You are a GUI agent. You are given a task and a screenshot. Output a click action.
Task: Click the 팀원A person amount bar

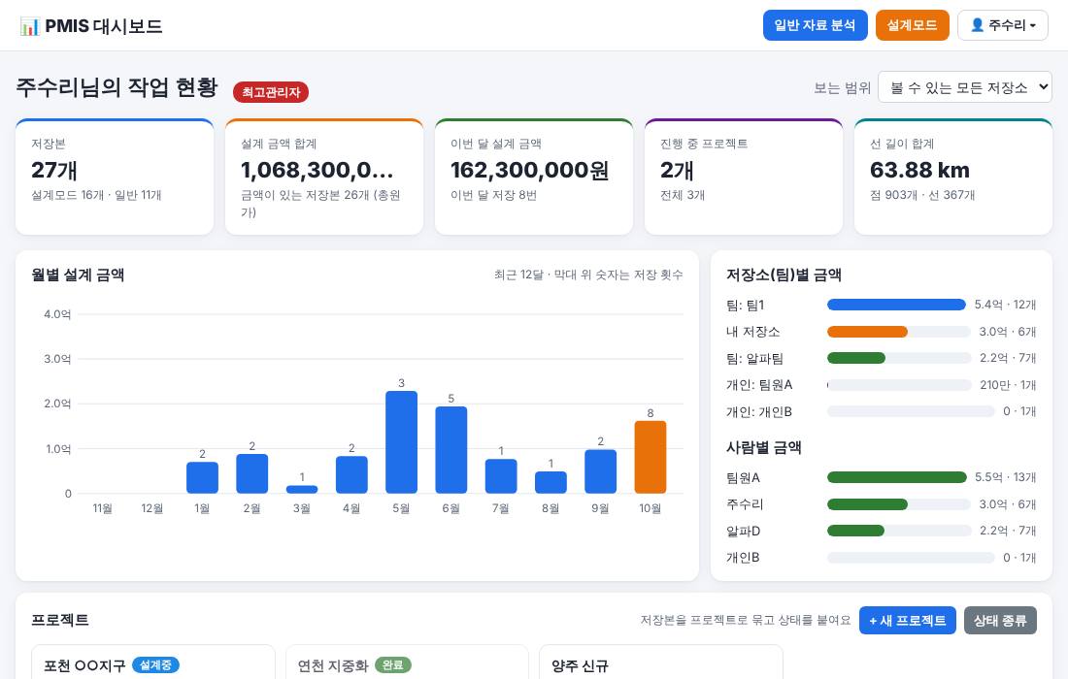[x=896, y=477]
